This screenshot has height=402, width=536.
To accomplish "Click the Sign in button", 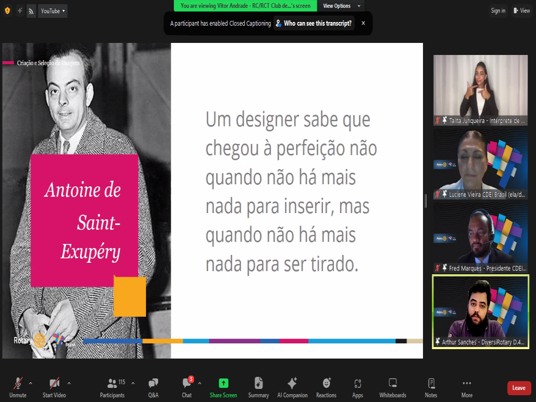I will [498, 11].
